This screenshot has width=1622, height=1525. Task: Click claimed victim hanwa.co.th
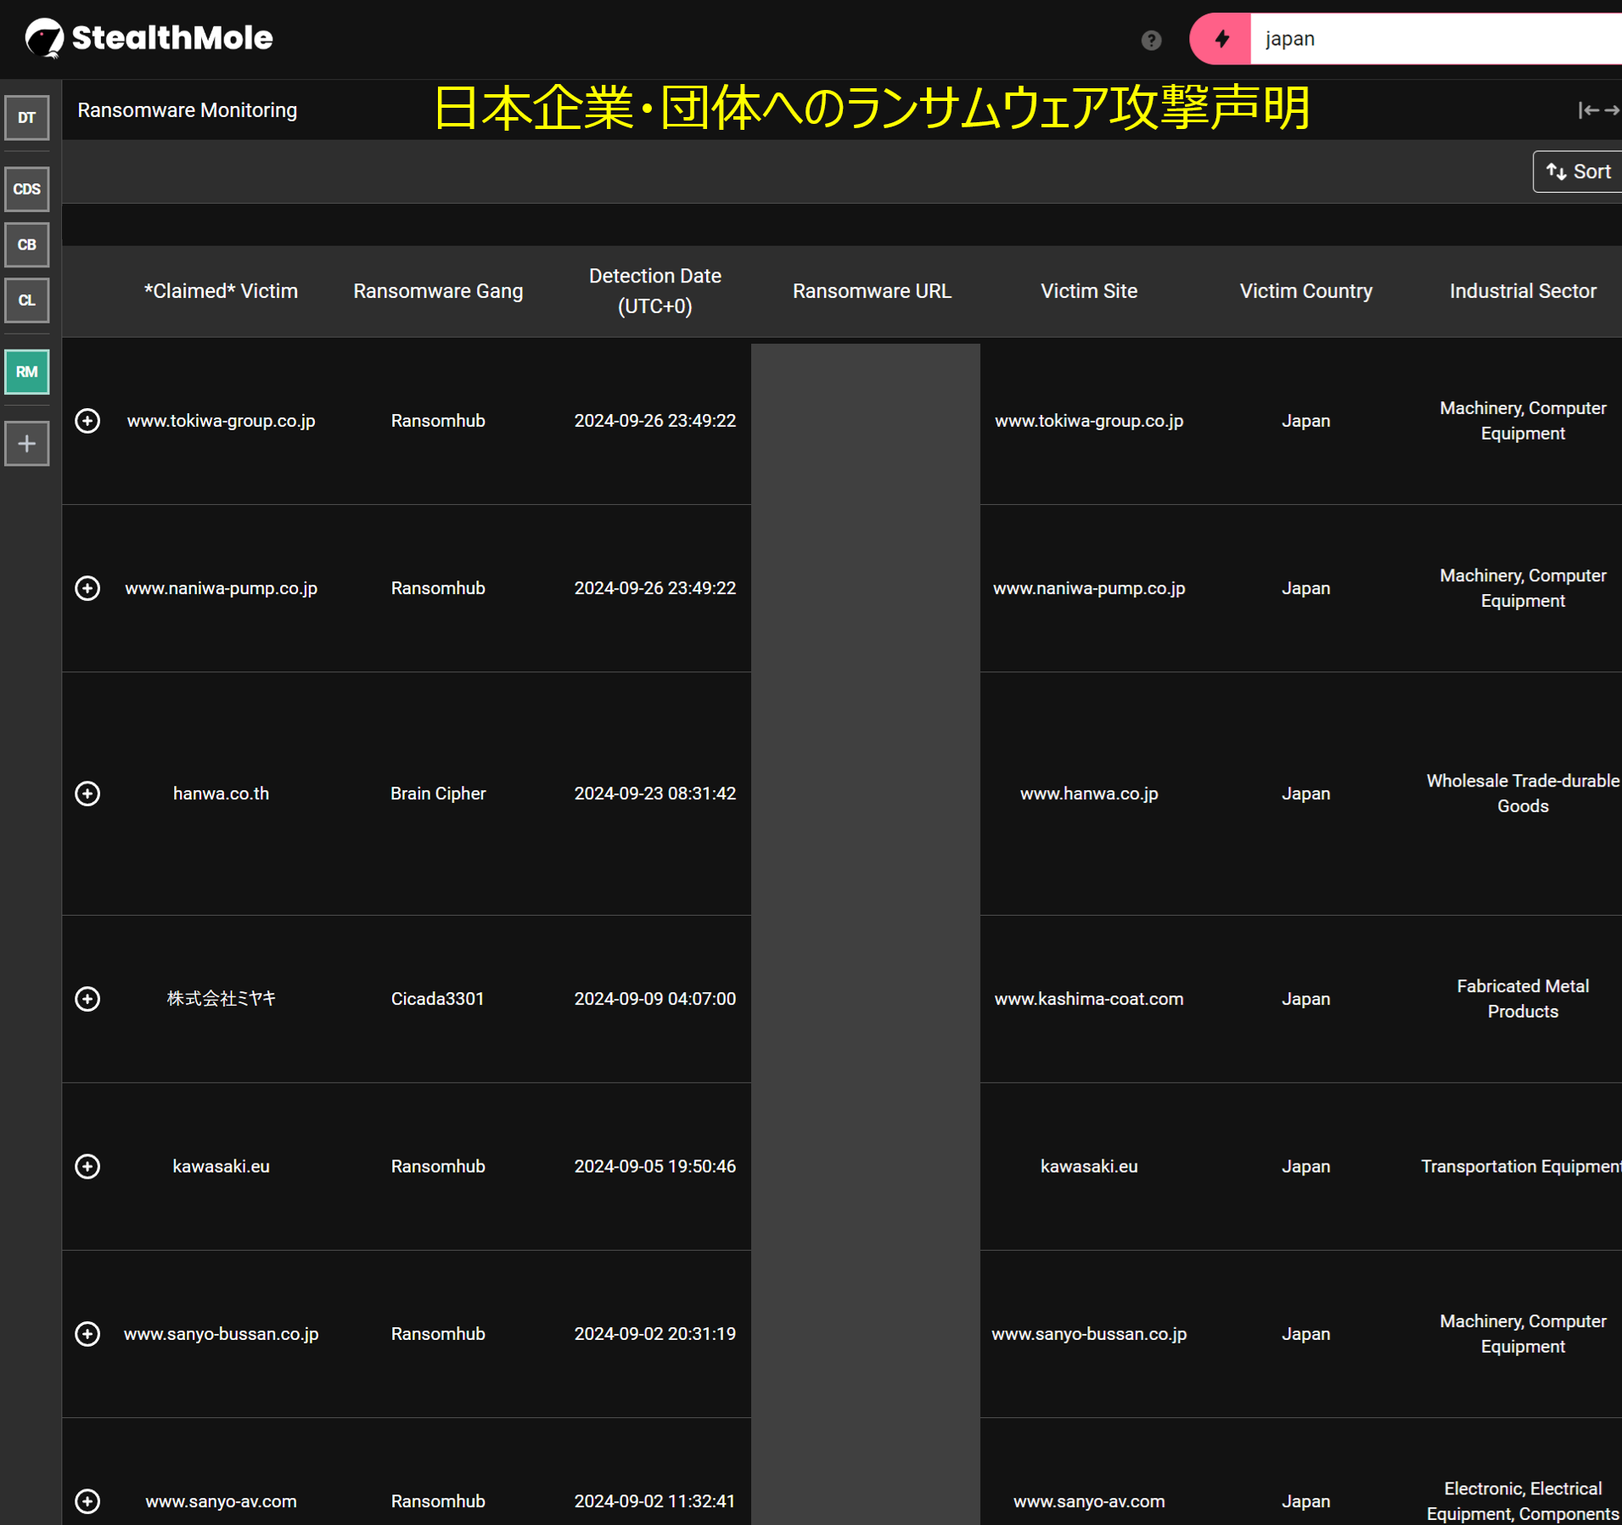tap(221, 793)
